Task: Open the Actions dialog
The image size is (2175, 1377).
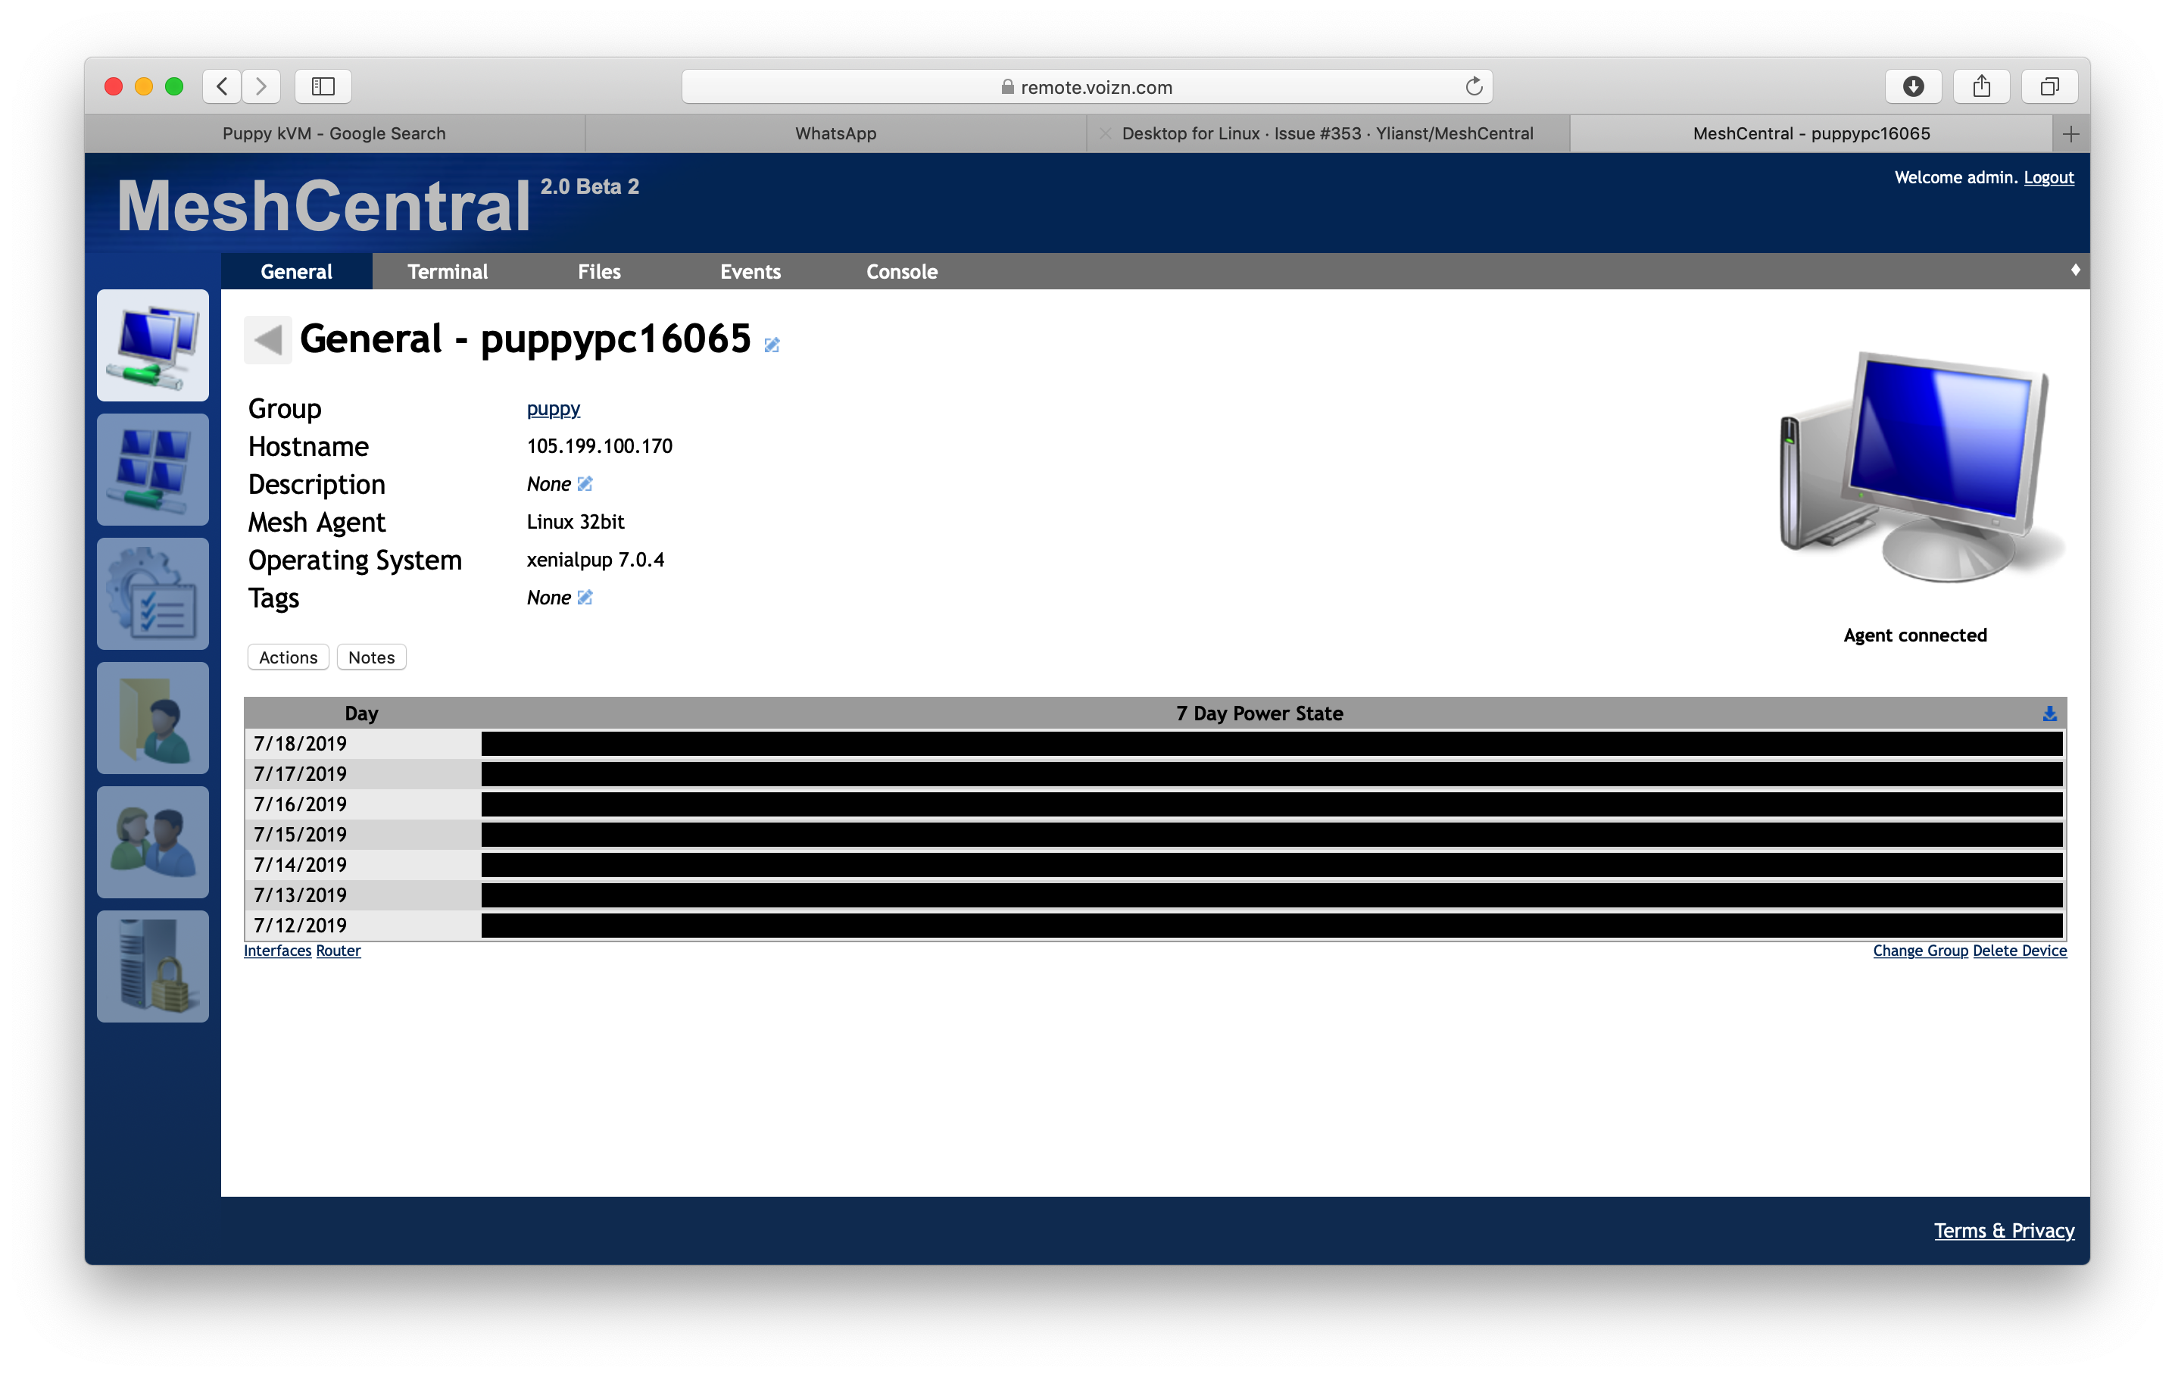Action: click(x=287, y=657)
